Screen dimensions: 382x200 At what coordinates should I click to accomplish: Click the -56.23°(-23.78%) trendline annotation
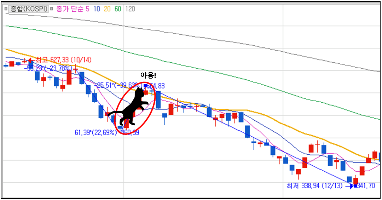click(48, 68)
